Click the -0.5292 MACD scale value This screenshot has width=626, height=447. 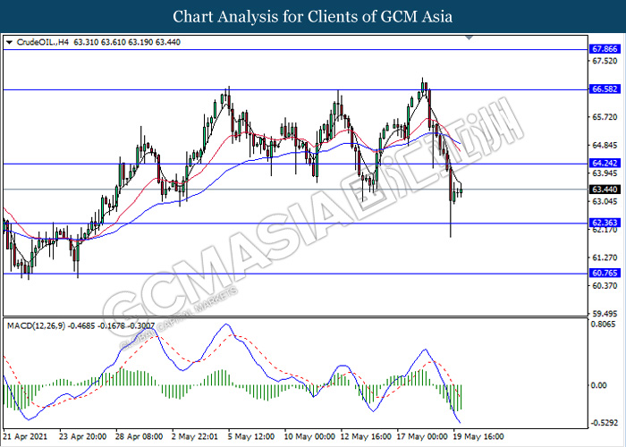click(x=603, y=422)
